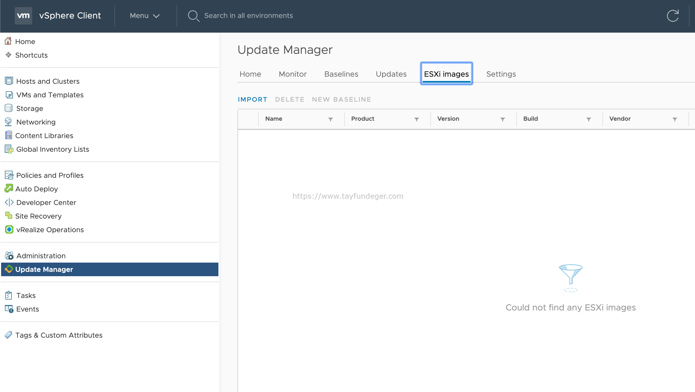Switch to the Updates tab
Image resolution: width=695 pixels, height=392 pixels.
(391, 74)
